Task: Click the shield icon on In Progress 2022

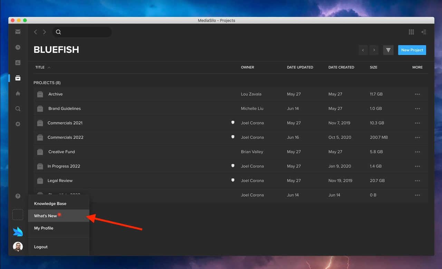Action: tap(233, 166)
